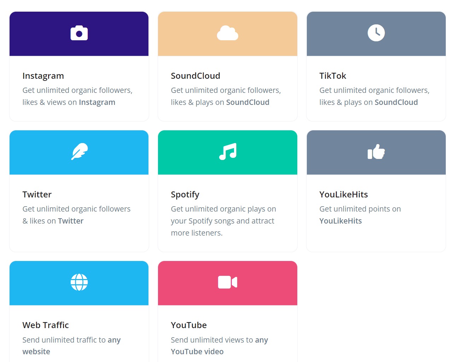Click 'Get unlimited points on' description
Screen dimensions: 456x362
coord(360,209)
